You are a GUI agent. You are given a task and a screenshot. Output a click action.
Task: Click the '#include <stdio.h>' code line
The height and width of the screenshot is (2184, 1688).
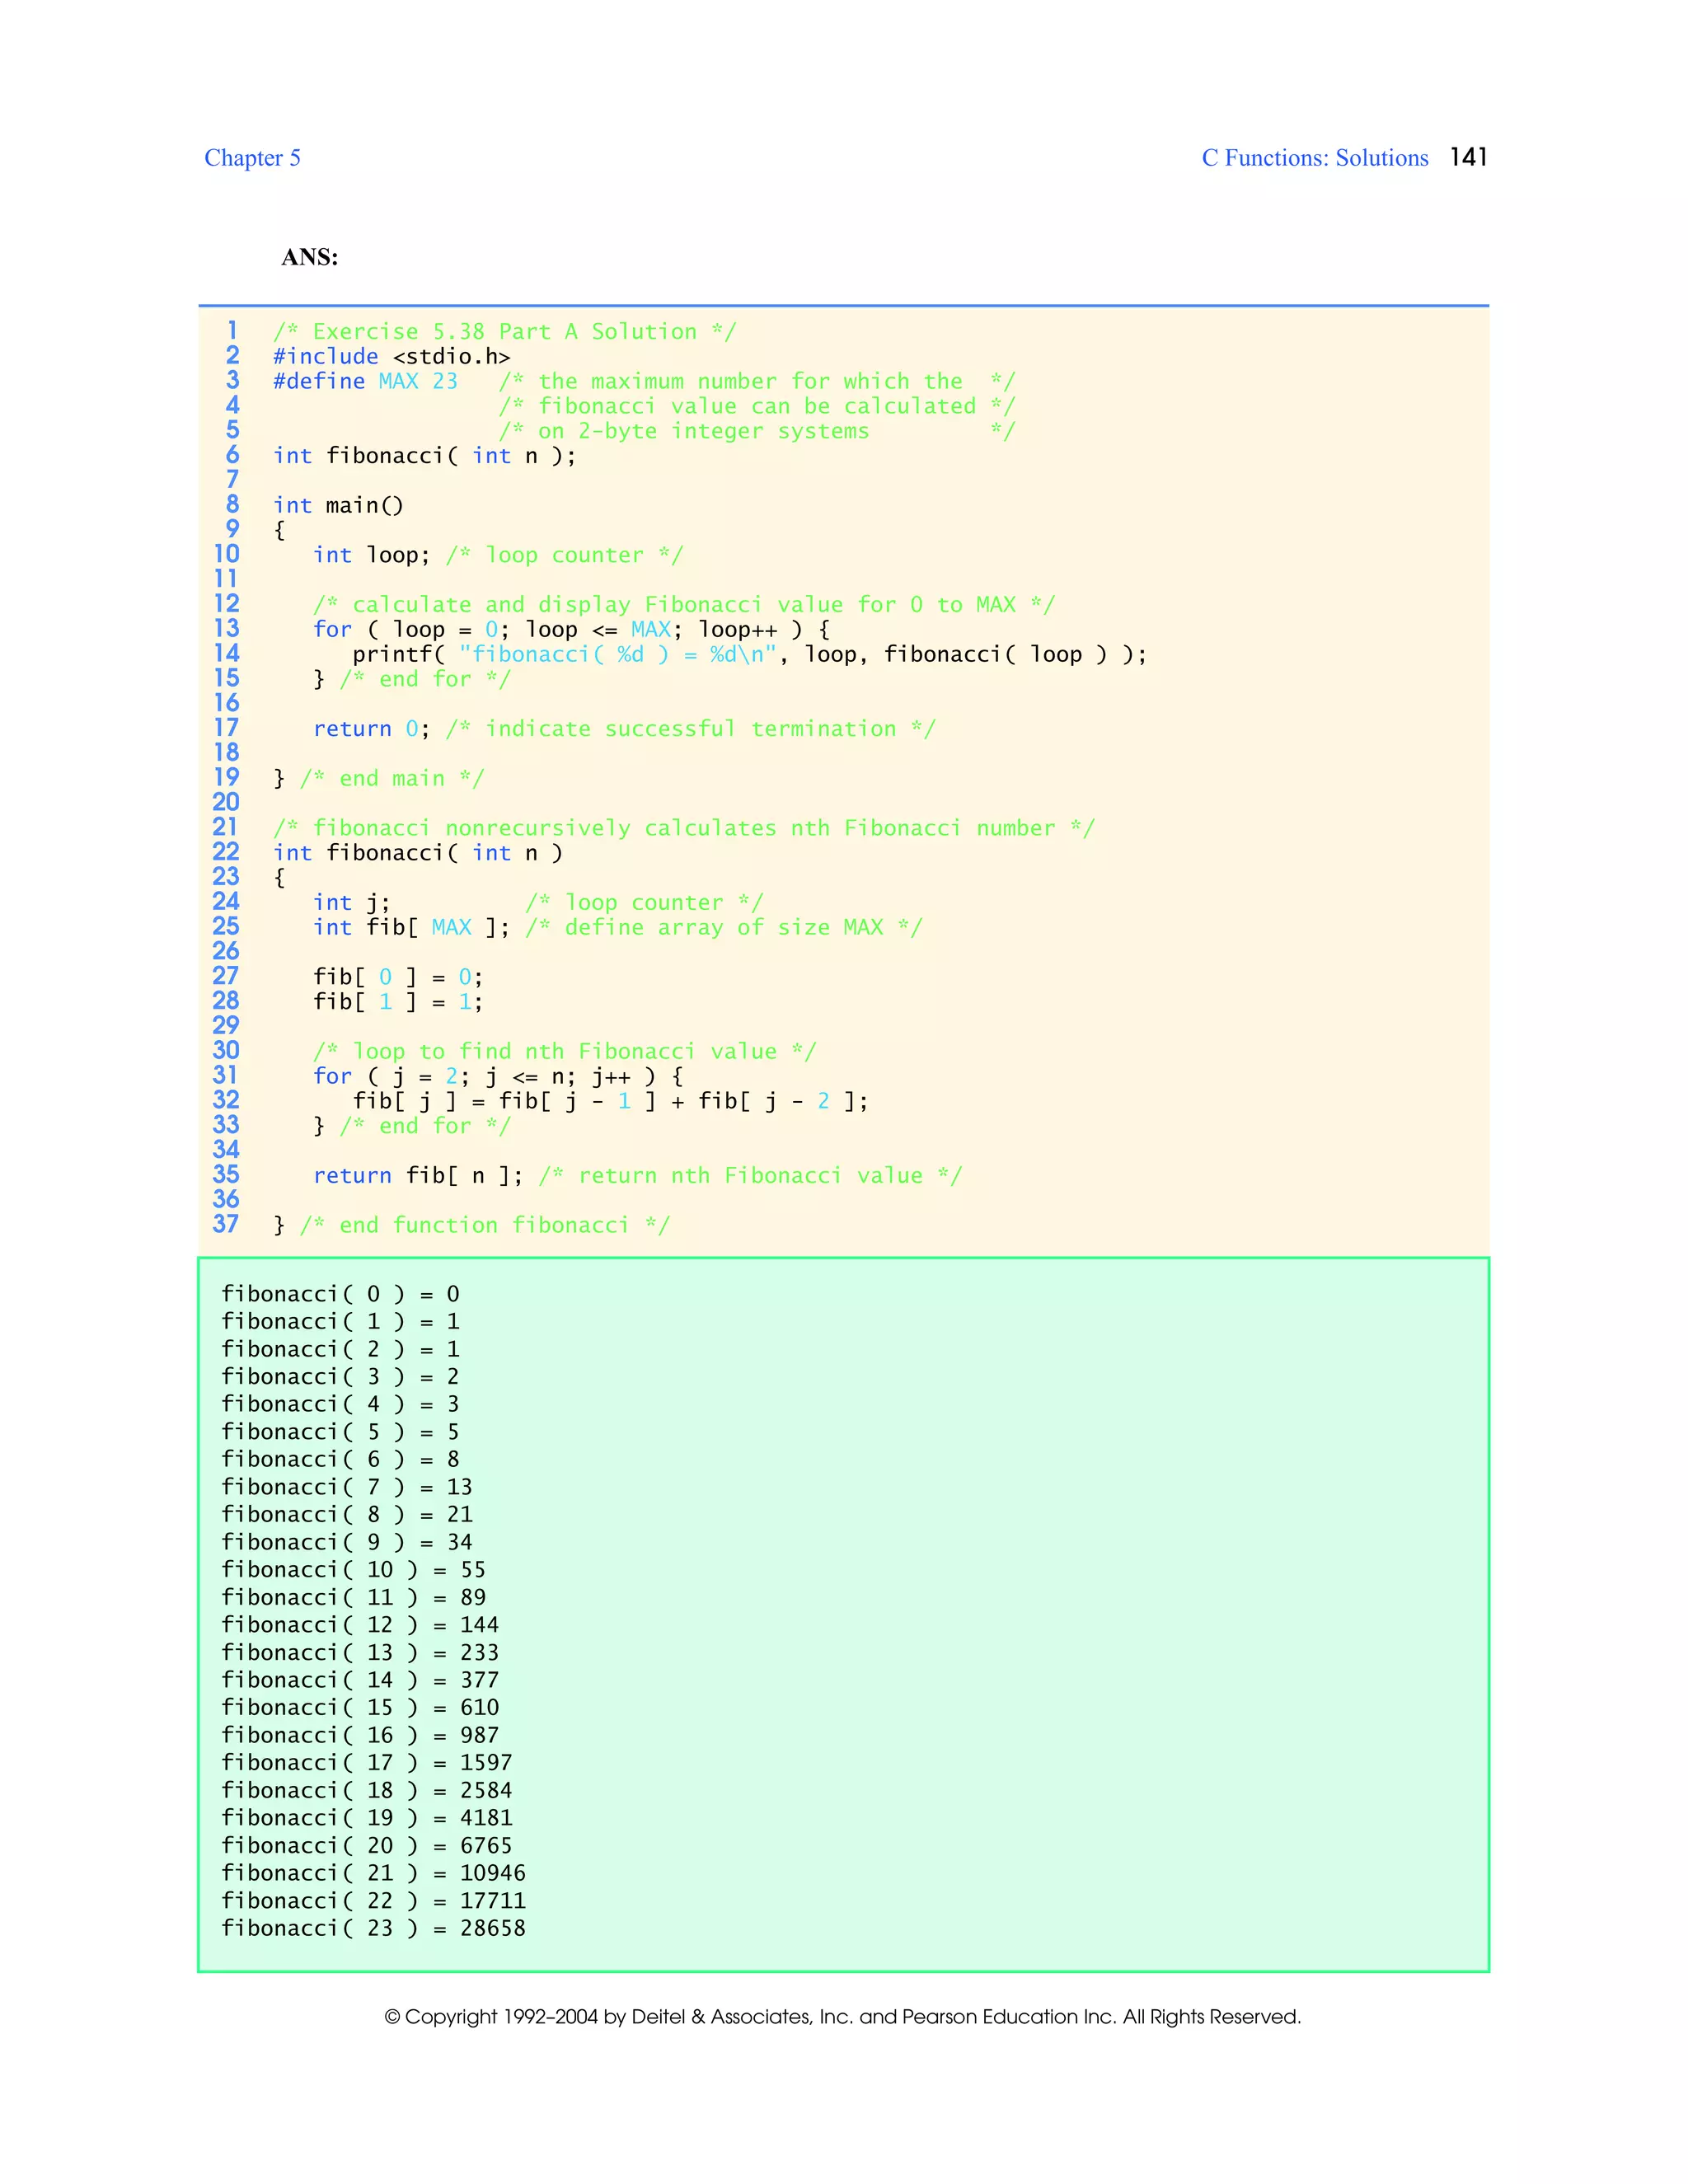tap(391, 356)
